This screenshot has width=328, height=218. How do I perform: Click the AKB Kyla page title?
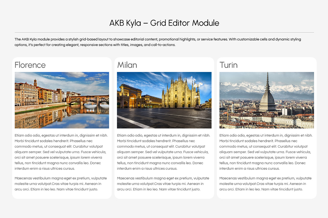[x=164, y=23]
